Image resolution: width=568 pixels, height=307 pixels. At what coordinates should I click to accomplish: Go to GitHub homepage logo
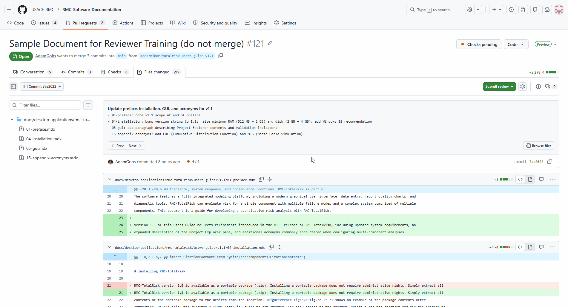(x=22, y=10)
